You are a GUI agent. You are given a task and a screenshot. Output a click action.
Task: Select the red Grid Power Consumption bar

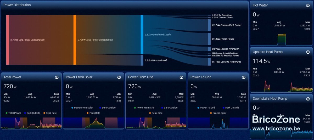(8, 40)
